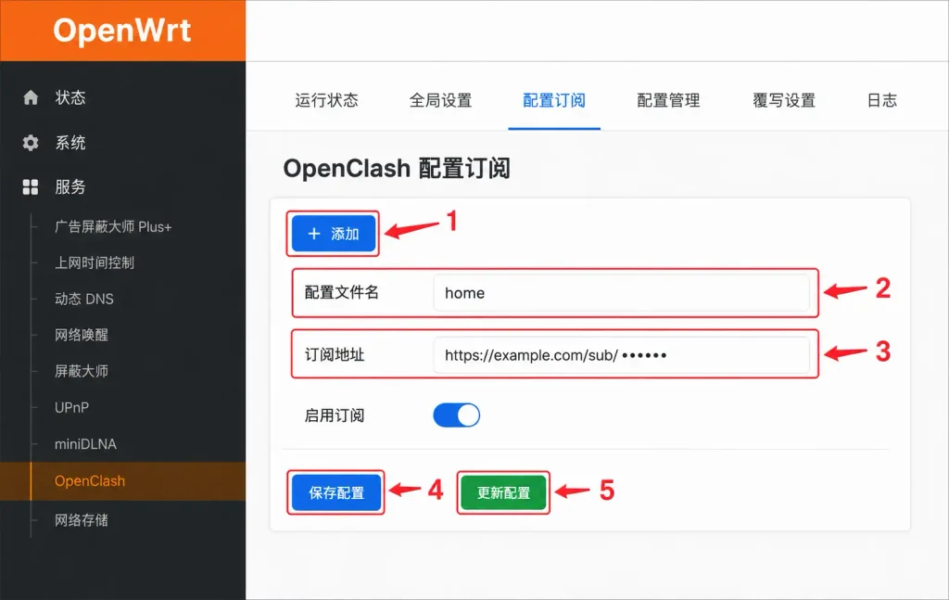Click the blue 添加 button

[334, 234]
